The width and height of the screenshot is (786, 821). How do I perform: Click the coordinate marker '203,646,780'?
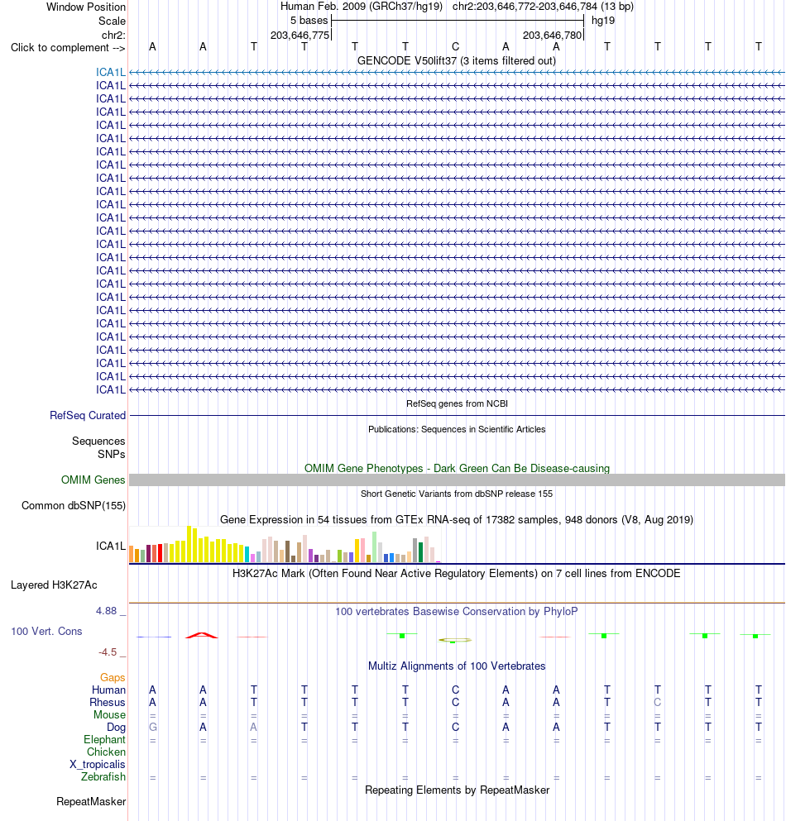(553, 35)
